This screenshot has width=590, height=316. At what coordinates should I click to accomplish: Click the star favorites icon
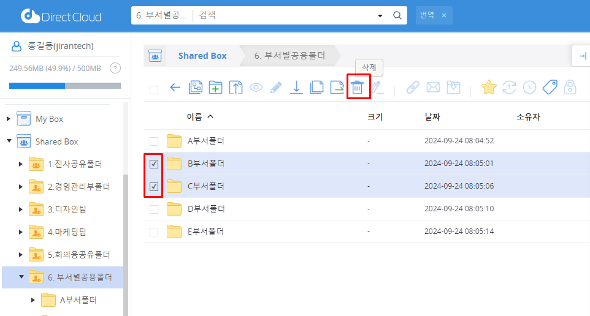488,88
